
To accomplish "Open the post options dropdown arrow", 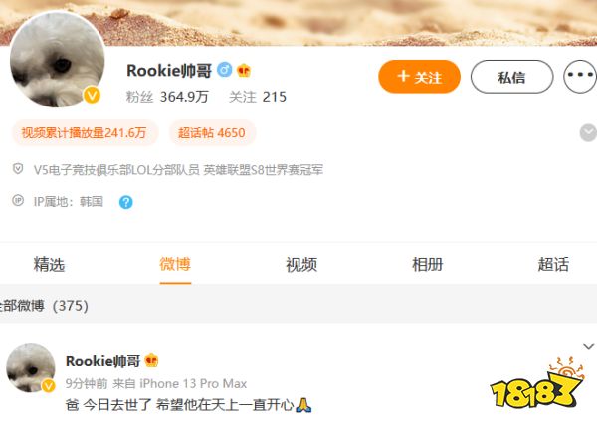I will pyautogui.click(x=589, y=347).
